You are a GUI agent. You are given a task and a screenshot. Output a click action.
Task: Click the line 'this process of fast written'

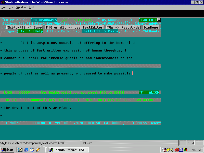(65, 50)
